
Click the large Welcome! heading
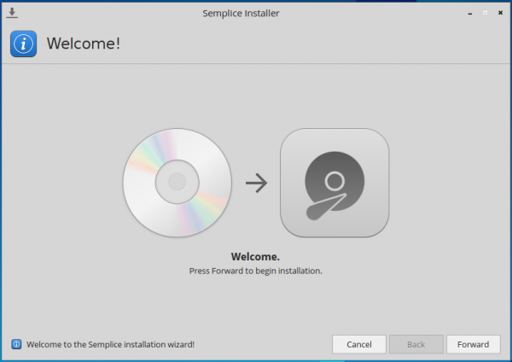[84, 44]
